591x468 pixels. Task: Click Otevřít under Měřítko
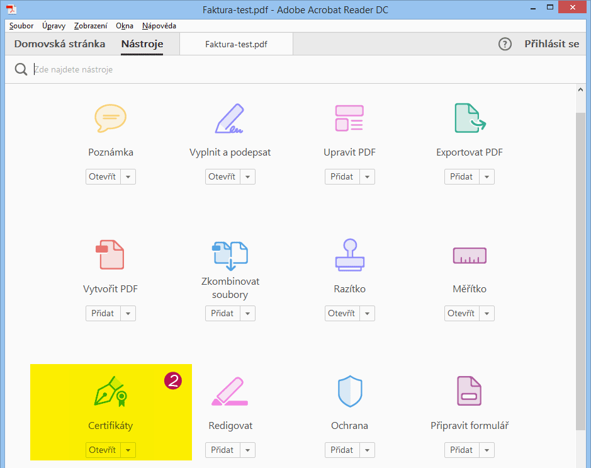tap(462, 314)
